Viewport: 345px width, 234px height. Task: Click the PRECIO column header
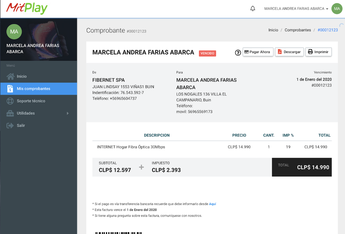point(239,135)
